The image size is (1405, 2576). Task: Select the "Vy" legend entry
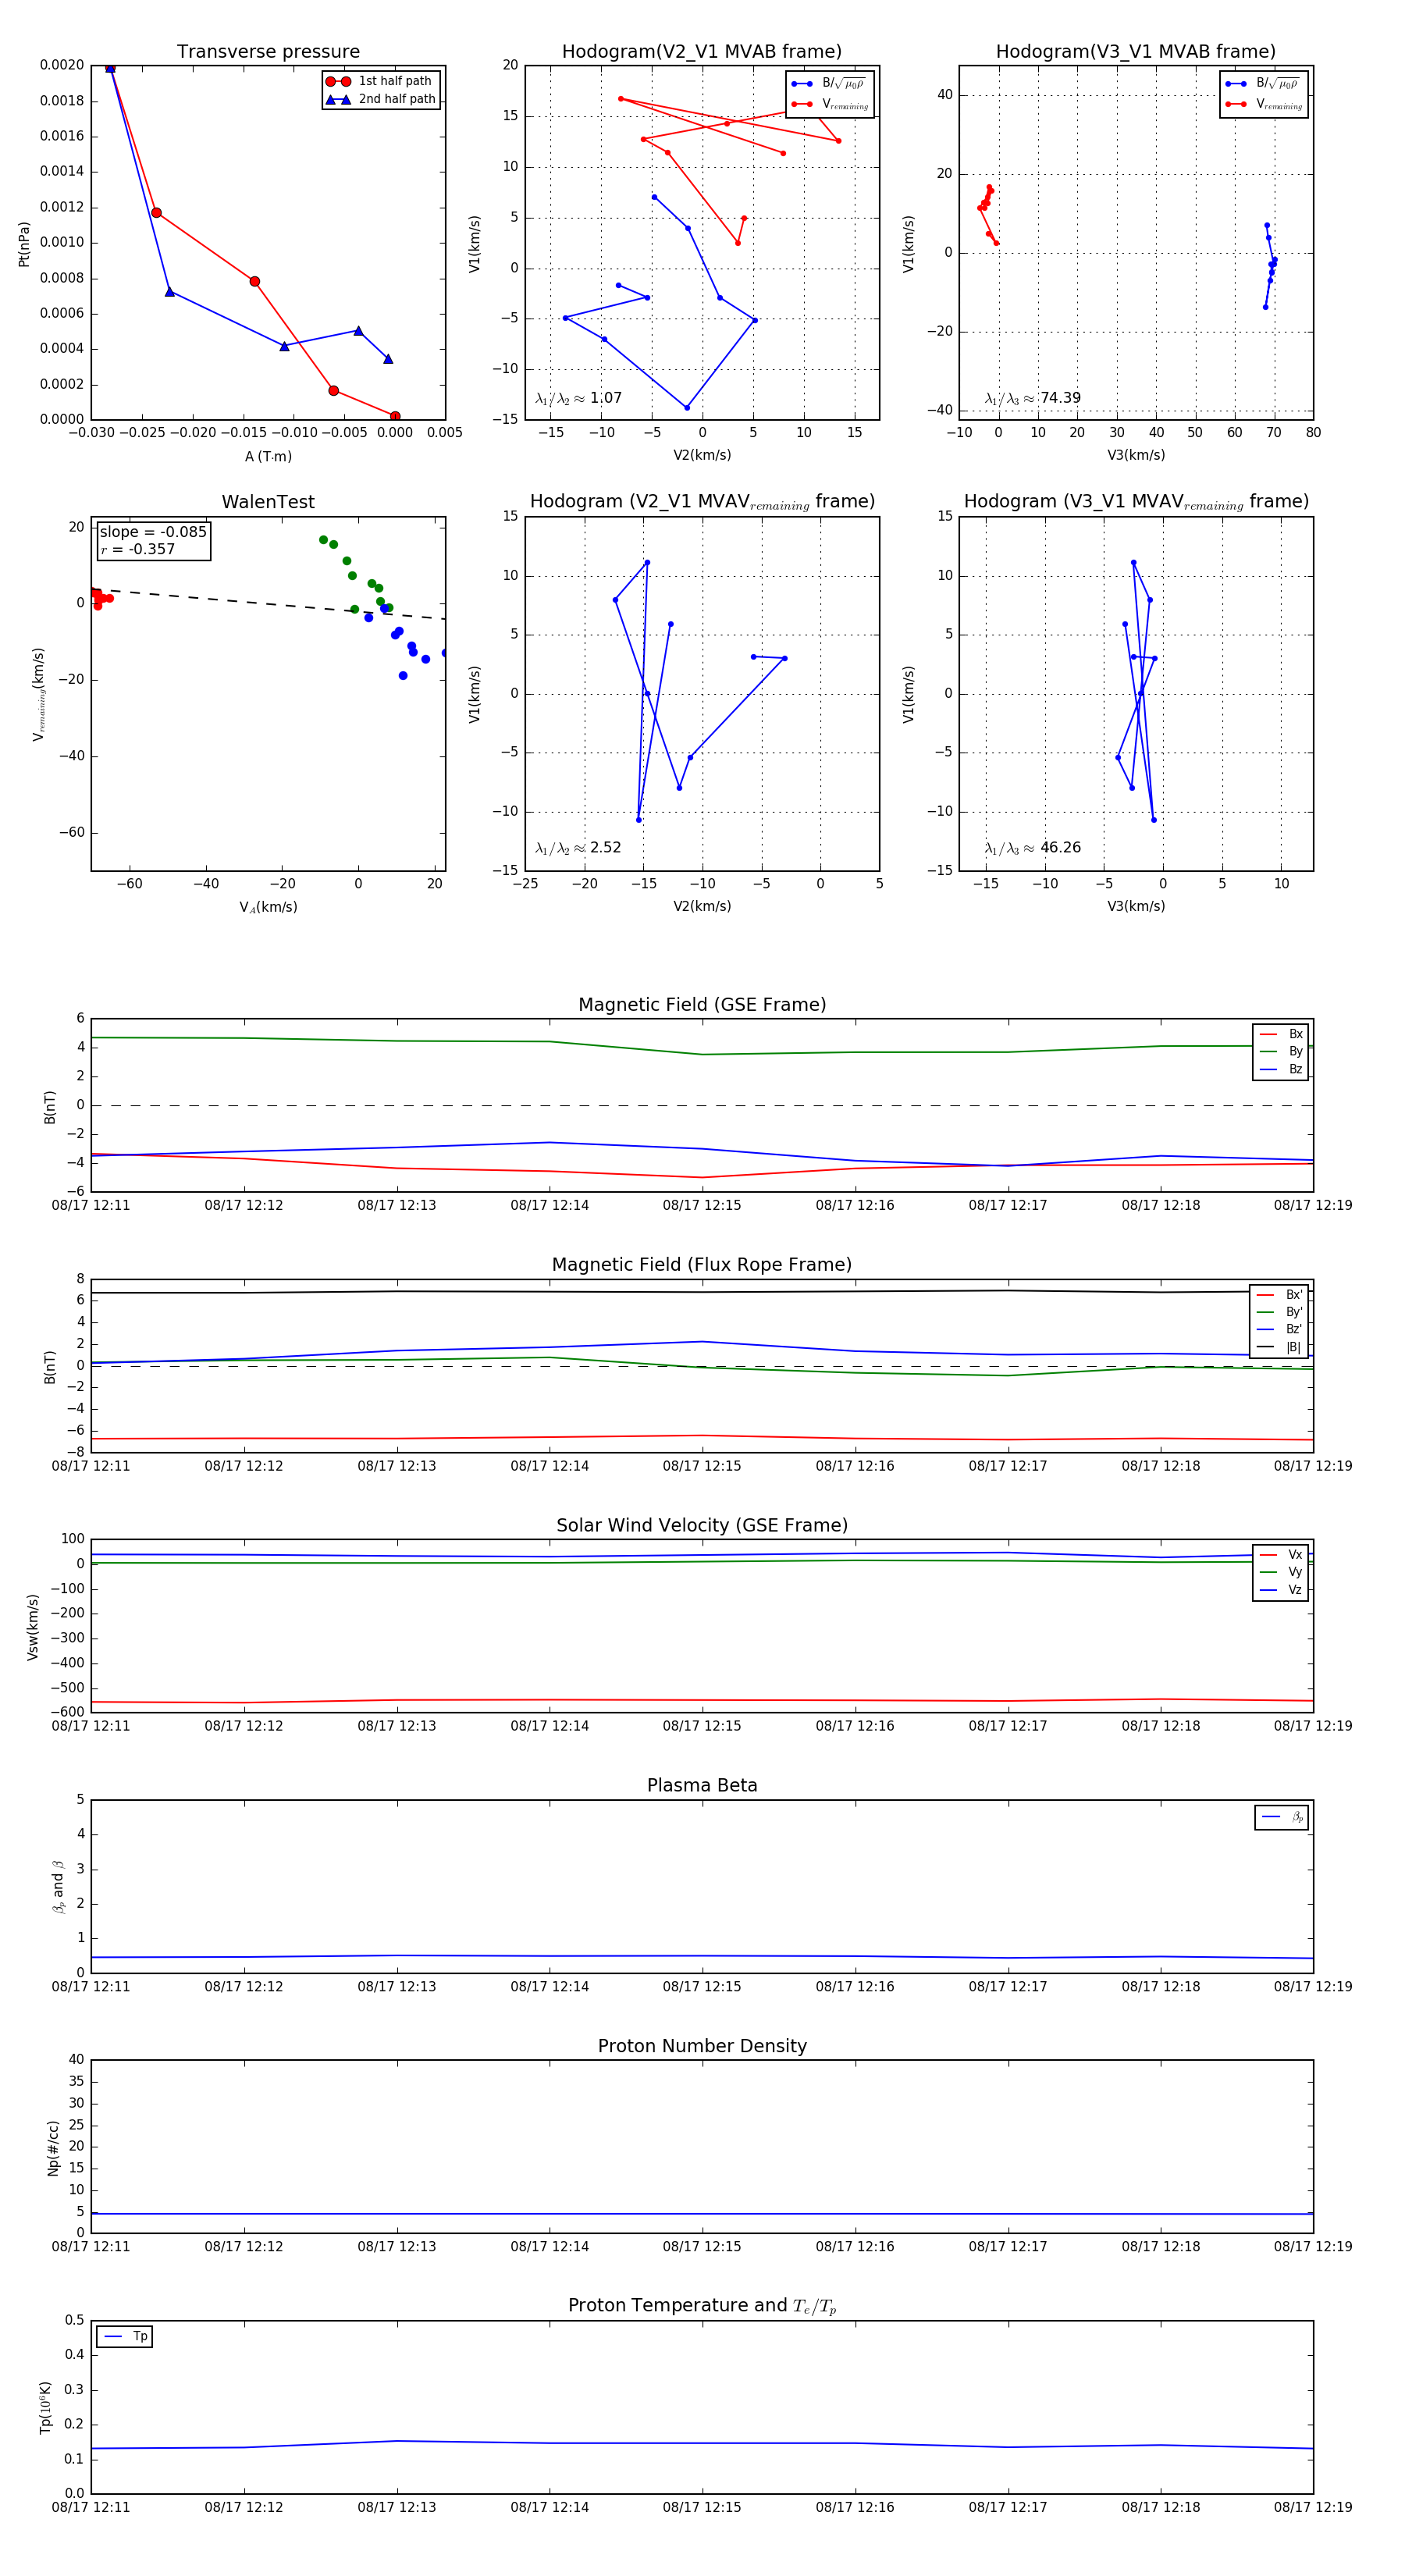click(1281, 1572)
